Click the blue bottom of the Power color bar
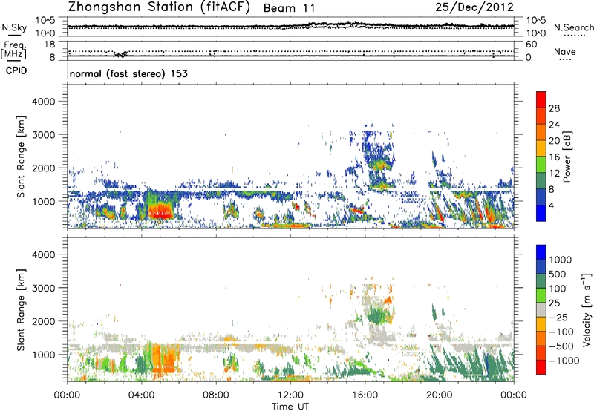Viewport: 594px width, 411px height. [x=541, y=213]
